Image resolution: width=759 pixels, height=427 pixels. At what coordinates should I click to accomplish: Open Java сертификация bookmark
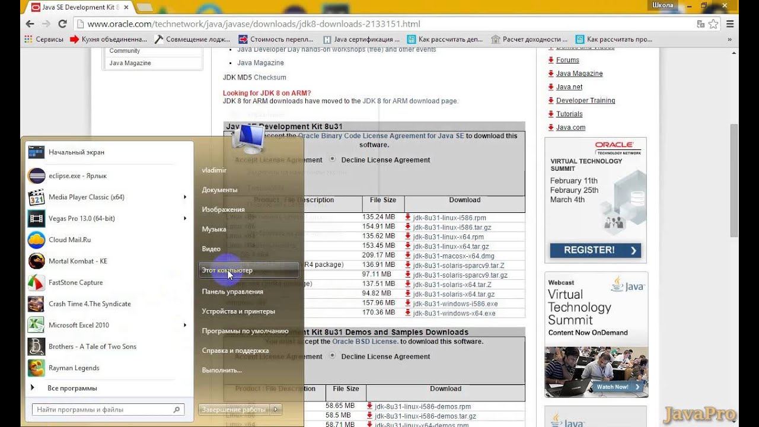(361, 39)
